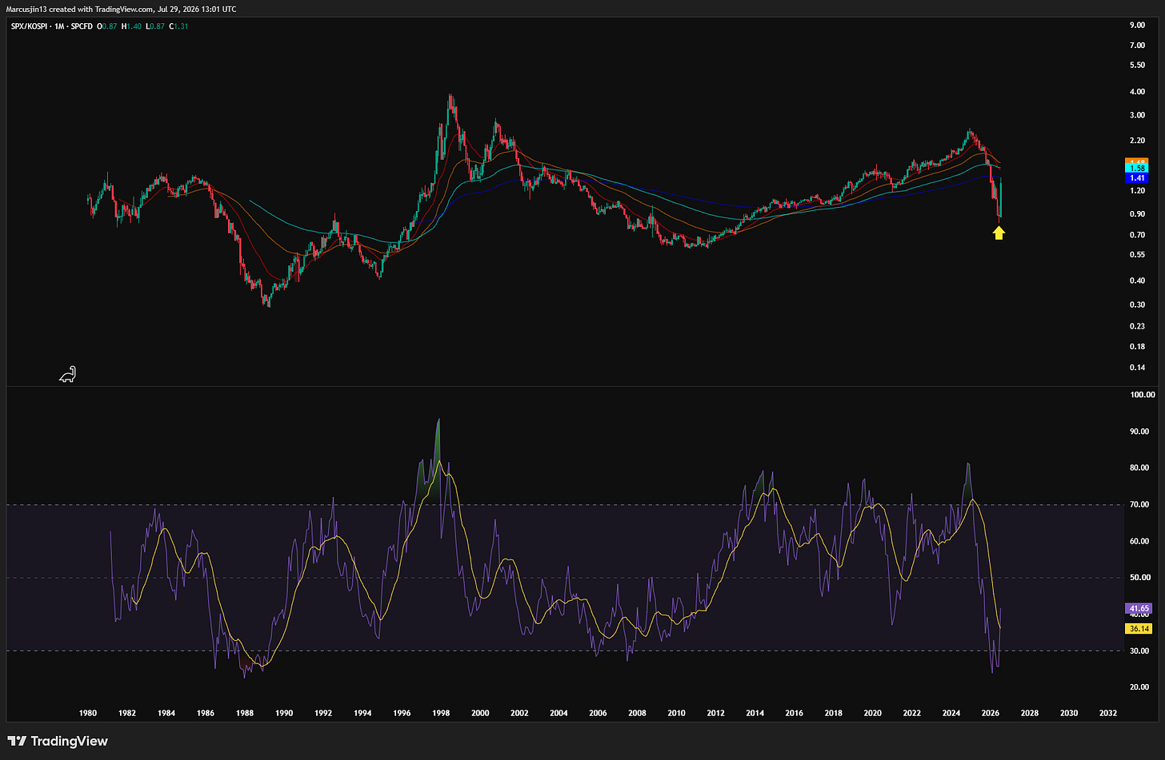Click the blue 1.41 price tag
The width and height of the screenshot is (1165, 760).
point(1137,178)
